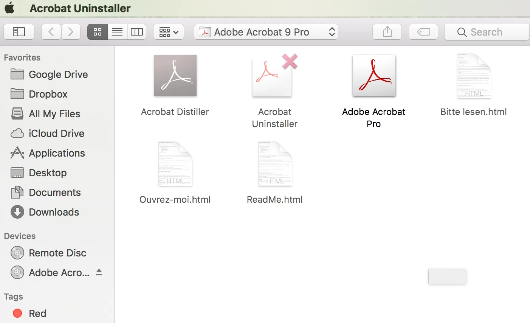
Task: Click the Ouvrez-moi.html file name
Action: click(x=175, y=200)
